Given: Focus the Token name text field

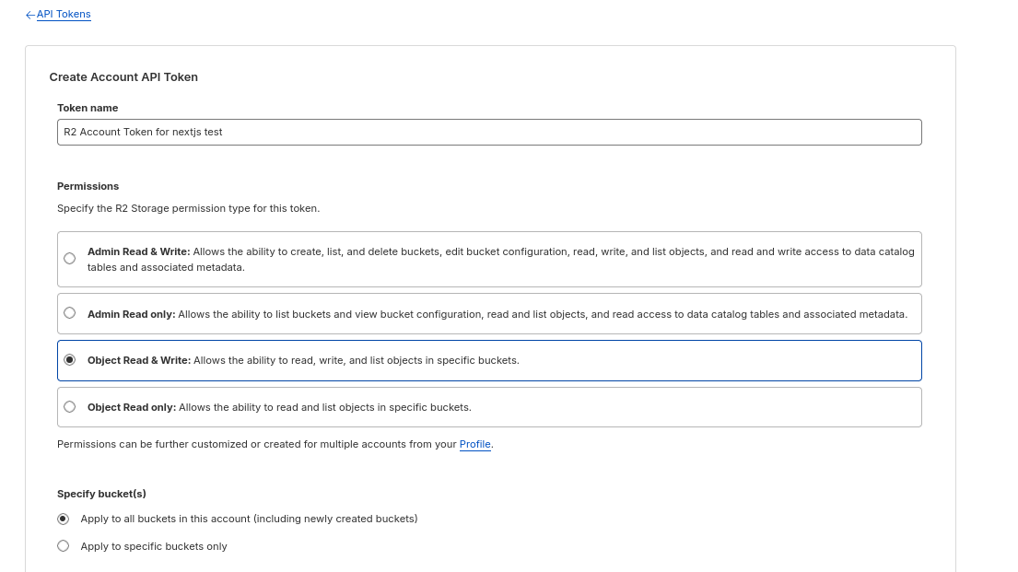Looking at the screenshot, I should pos(489,132).
